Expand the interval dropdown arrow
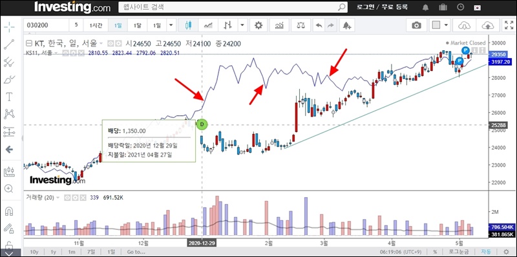Image resolution: width=517 pixels, height=257 pixels. [x=171, y=25]
